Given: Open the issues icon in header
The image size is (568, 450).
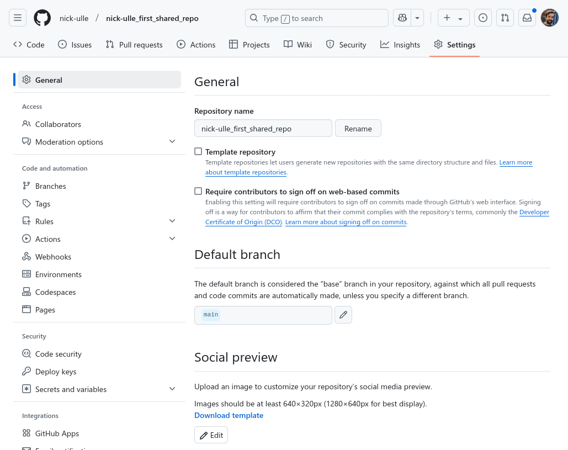Looking at the screenshot, I should click(483, 18).
